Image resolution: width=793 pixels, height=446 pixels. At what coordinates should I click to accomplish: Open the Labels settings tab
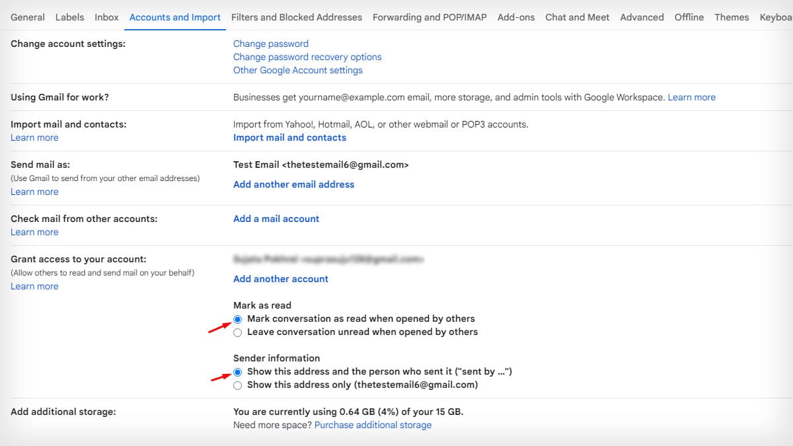click(69, 17)
